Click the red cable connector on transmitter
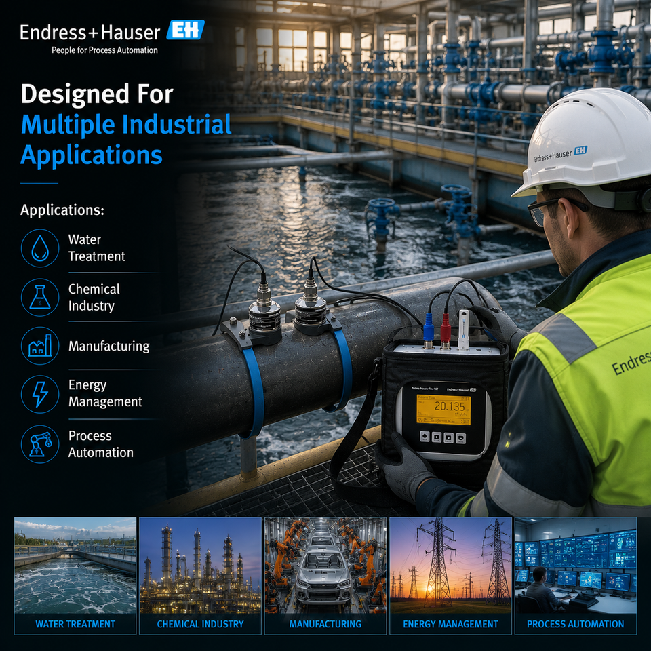Image resolution: width=651 pixels, height=651 pixels. point(446,332)
